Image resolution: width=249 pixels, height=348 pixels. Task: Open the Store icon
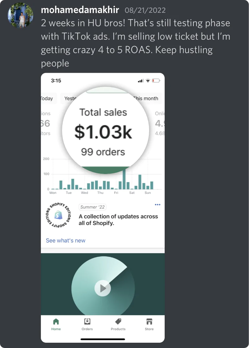point(149,321)
